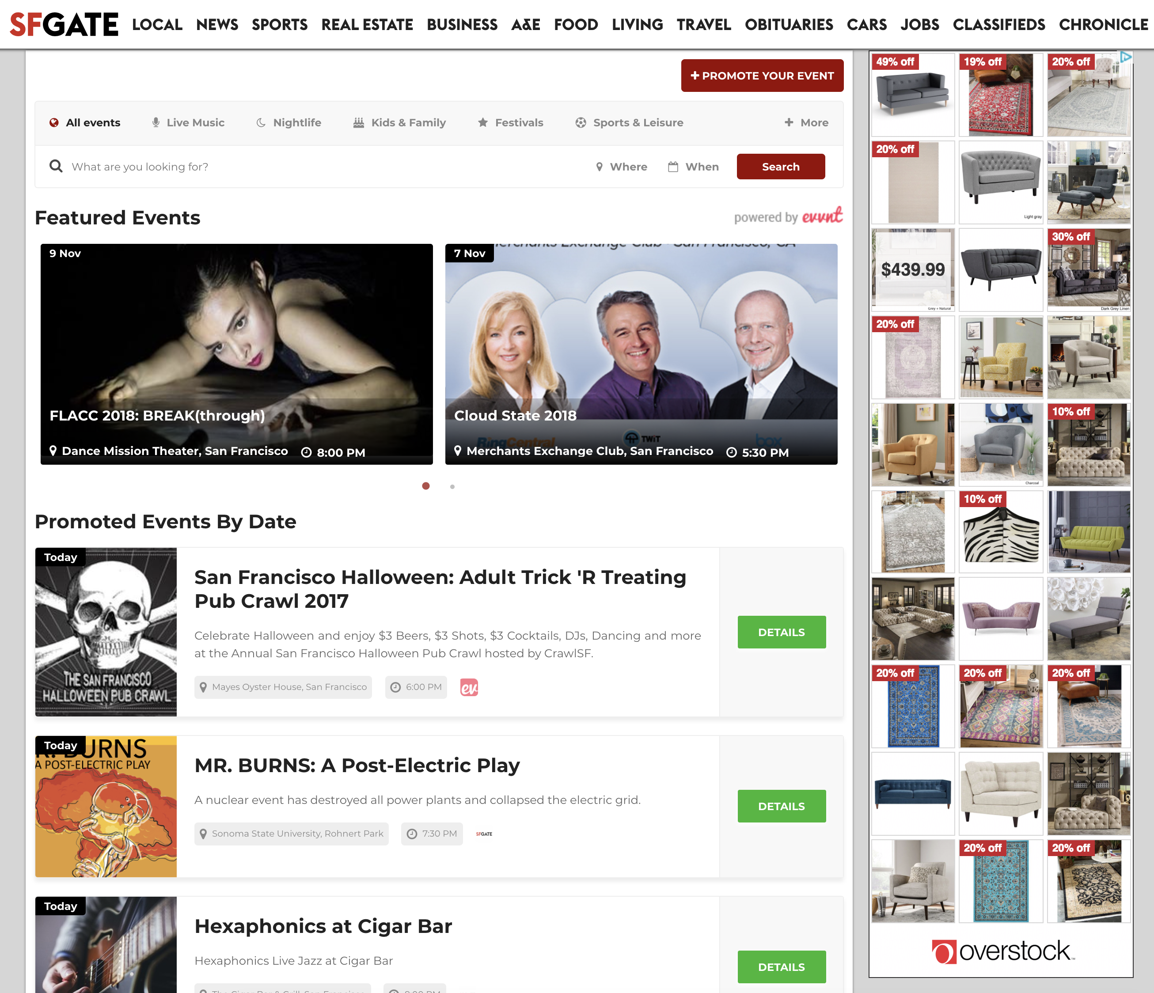1154x993 pixels.
Task: Open the 49% off gray sofa ad item
Action: [x=913, y=95]
